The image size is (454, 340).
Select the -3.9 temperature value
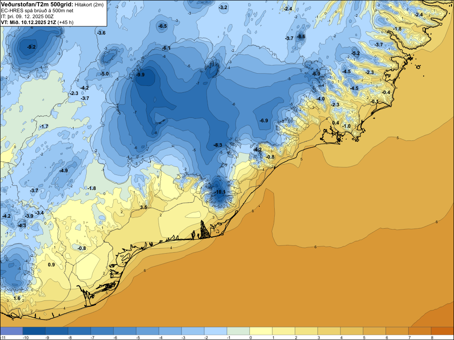pyautogui.click(x=29, y=216)
